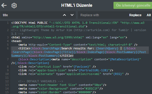152x94 pixels.
Task: Click line number 1 in the gutter
Action: click(x=8, y=23)
